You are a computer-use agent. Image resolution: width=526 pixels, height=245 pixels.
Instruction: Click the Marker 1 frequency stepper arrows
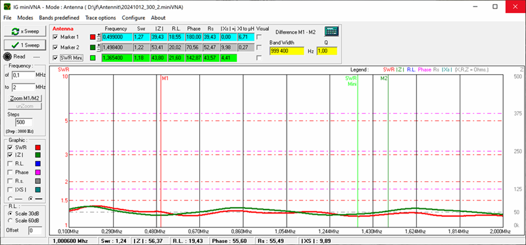click(x=99, y=37)
